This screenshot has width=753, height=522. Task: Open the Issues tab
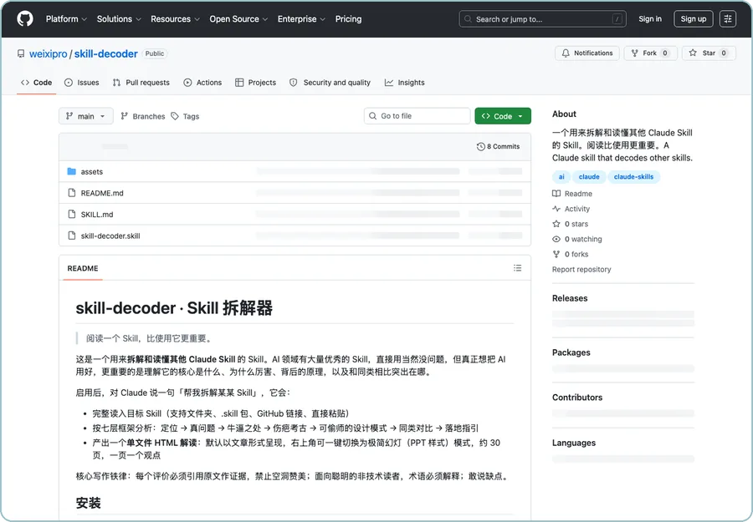(x=82, y=83)
